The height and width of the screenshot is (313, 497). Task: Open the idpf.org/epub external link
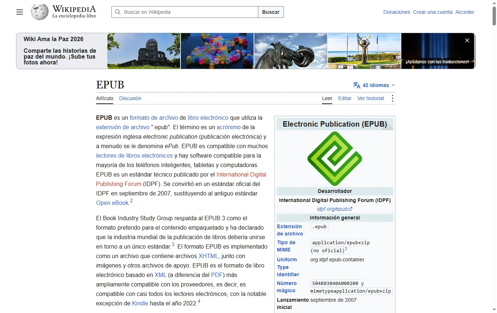tap(335, 209)
